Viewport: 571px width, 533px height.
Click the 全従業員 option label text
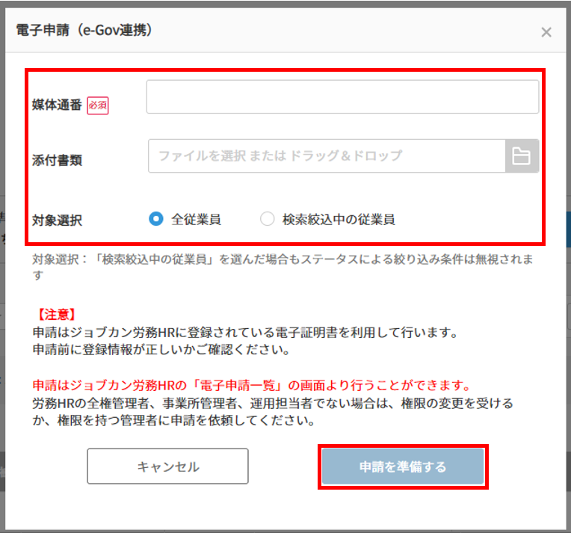point(196,219)
